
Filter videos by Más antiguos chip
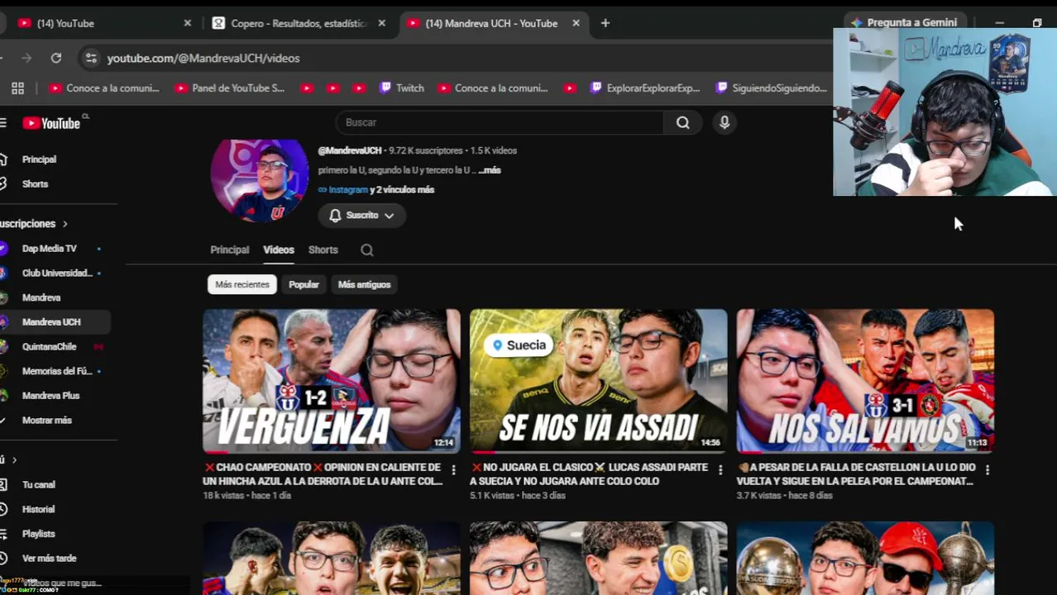tap(364, 284)
